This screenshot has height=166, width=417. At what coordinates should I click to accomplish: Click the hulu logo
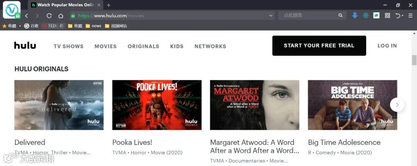click(25, 46)
